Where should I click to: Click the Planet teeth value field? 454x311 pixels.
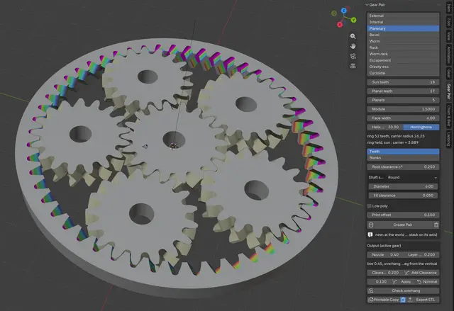[x=403, y=91]
